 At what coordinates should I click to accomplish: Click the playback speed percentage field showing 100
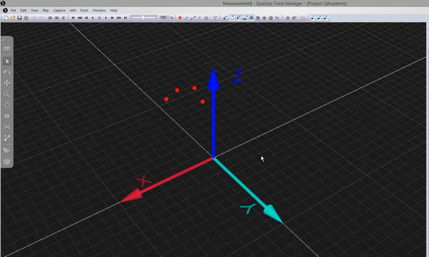(164, 18)
